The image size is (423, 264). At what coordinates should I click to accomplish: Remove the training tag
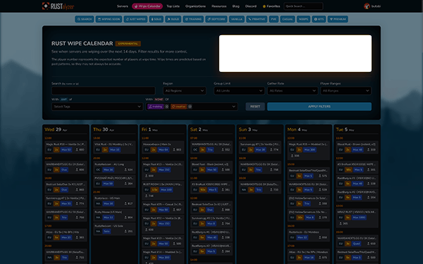click(166, 106)
